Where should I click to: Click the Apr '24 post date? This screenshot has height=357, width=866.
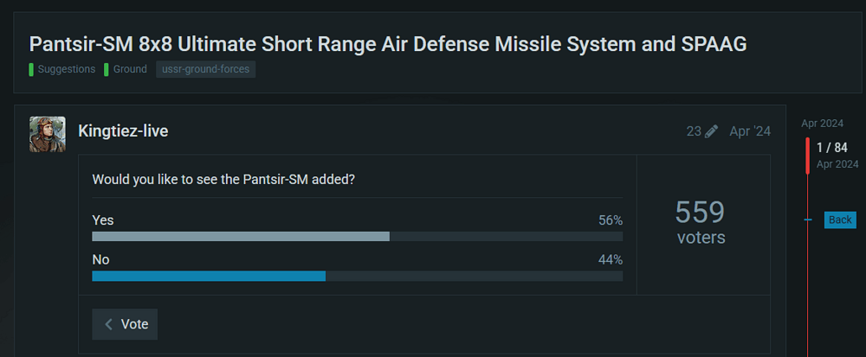click(x=749, y=131)
